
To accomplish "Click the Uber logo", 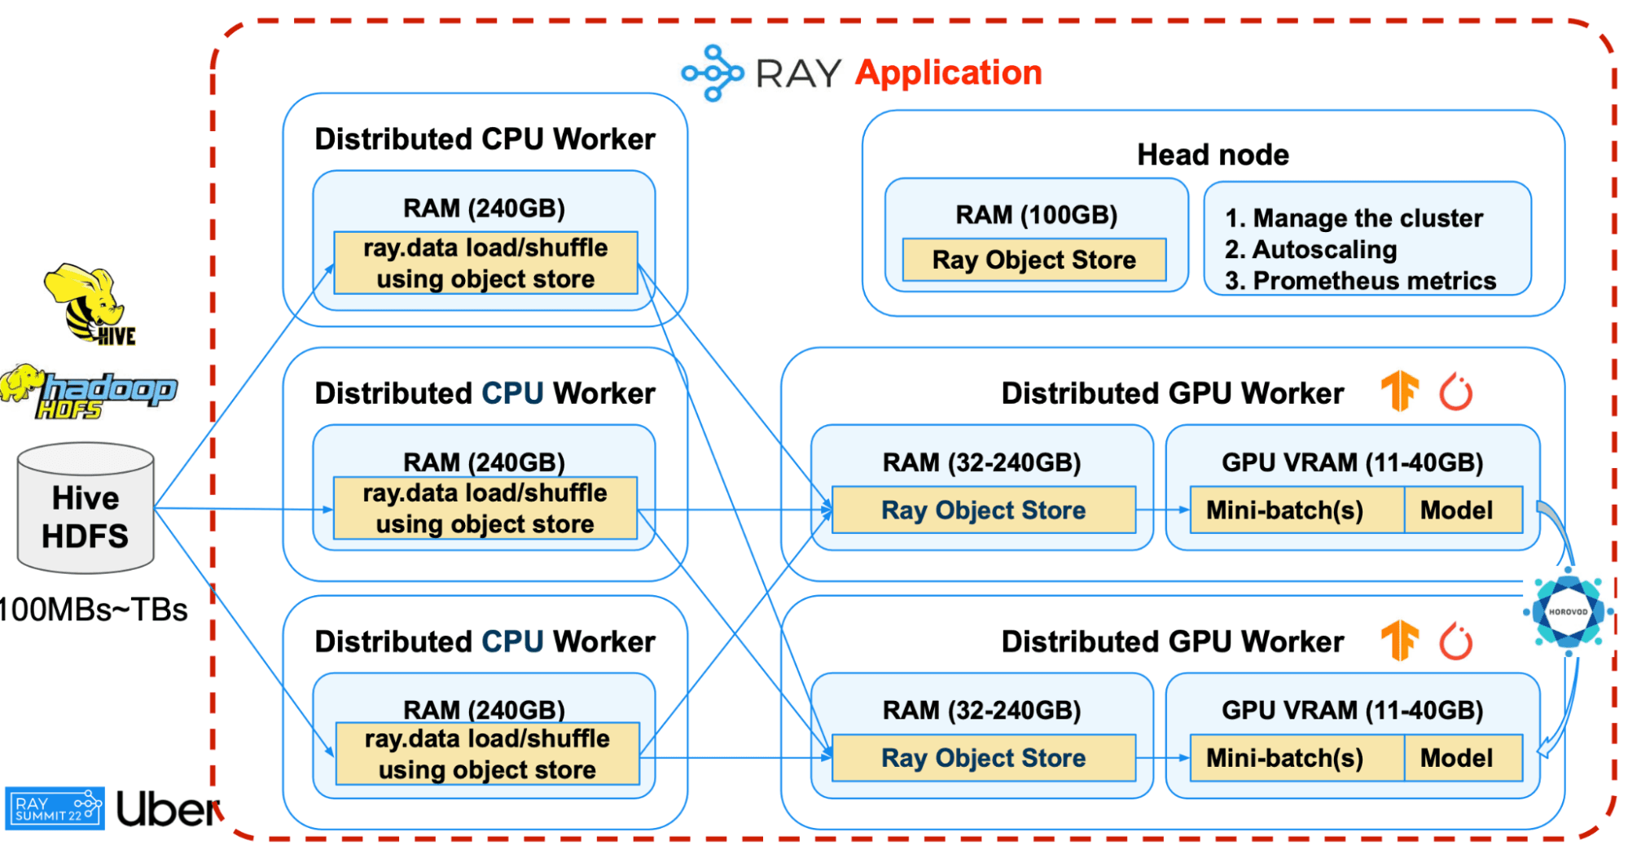I will 168,808.
